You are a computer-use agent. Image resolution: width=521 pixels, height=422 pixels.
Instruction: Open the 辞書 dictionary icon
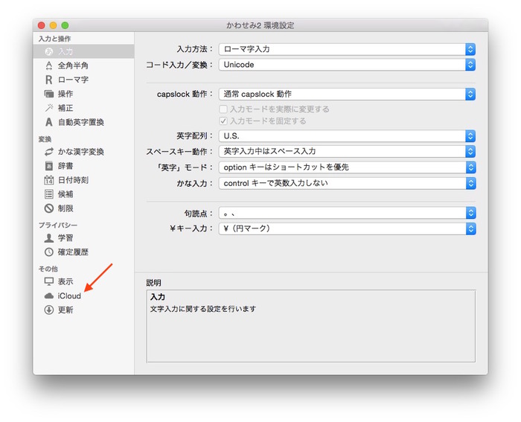coord(49,166)
